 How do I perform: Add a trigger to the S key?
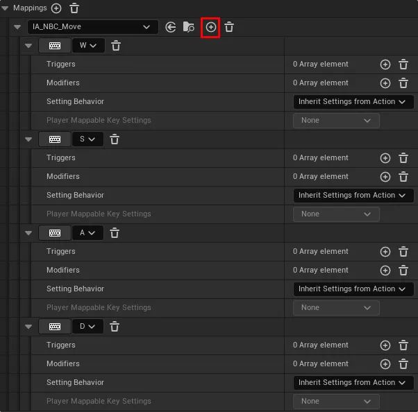pos(385,158)
